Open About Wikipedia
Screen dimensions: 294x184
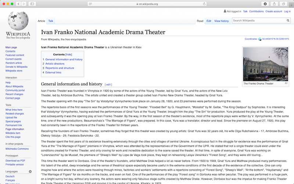point(14,86)
